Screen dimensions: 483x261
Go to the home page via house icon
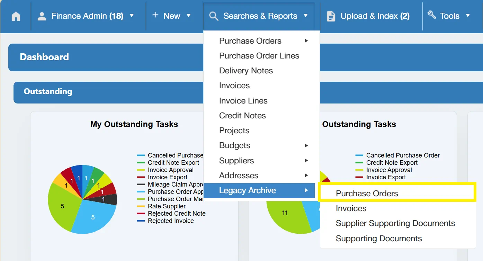[x=16, y=16]
